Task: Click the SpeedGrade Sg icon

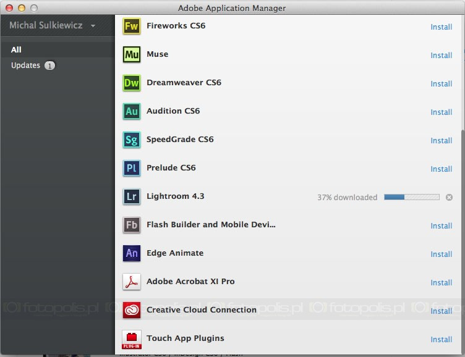Action: pos(131,140)
